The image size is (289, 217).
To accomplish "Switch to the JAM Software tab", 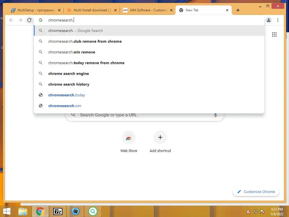I will [x=148, y=10].
